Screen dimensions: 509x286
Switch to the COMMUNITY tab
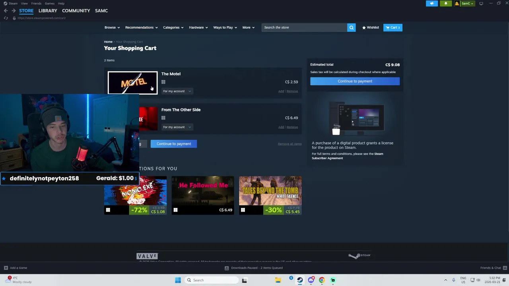coord(76,11)
